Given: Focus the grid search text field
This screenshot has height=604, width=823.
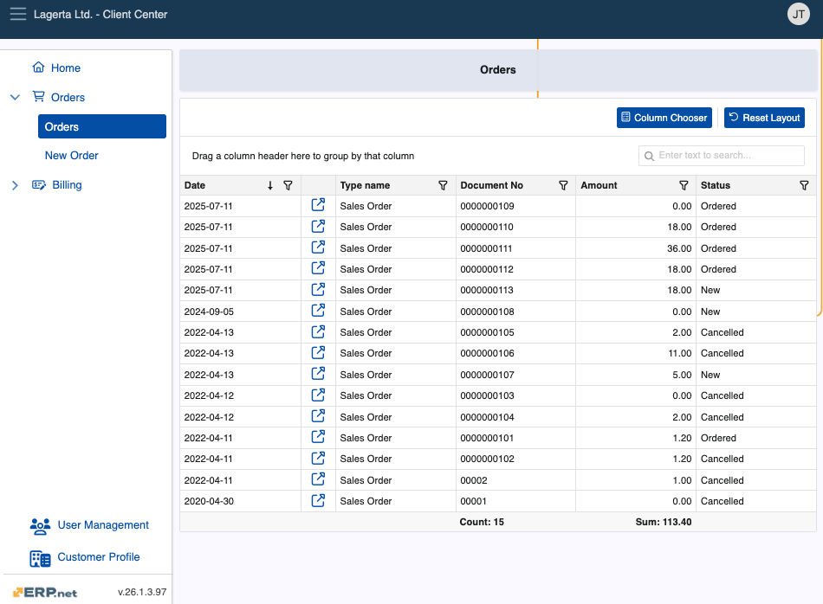Looking at the screenshot, I should 721,156.
